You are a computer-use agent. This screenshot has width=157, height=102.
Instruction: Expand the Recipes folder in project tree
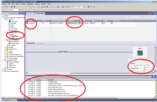click(5, 47)
